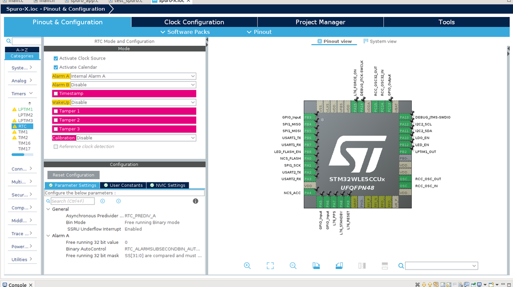The width and height of the screenshot is (513, 287).
Task: Open the Calibration dropdown
Action: (136, 138)
